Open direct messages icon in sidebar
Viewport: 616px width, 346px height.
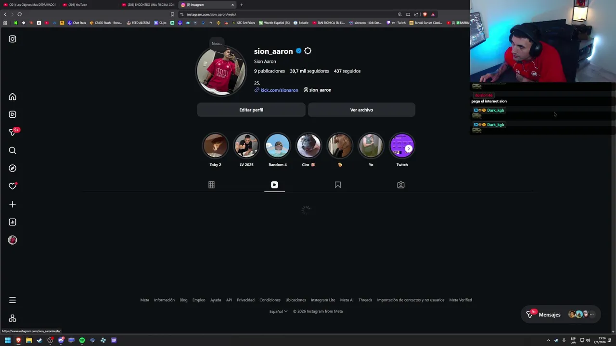click(13, 132)
